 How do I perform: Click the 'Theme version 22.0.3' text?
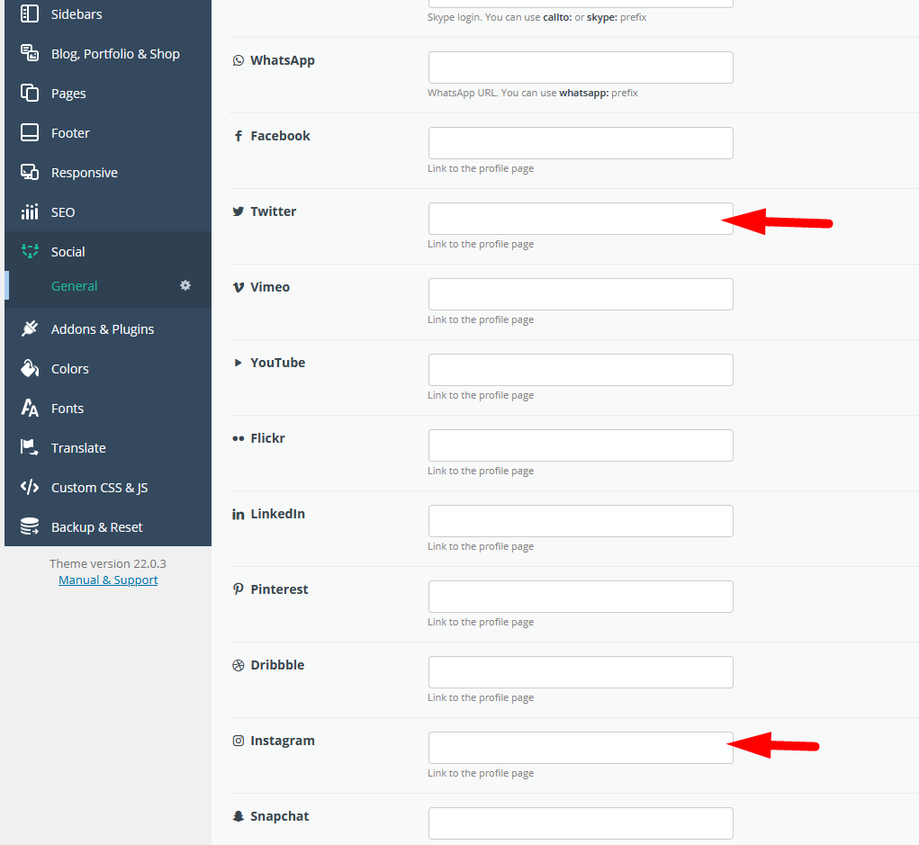point(108,563)
